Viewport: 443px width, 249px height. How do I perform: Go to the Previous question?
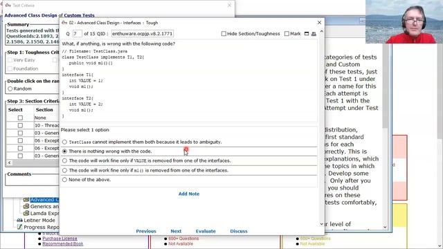coord(146,231)
